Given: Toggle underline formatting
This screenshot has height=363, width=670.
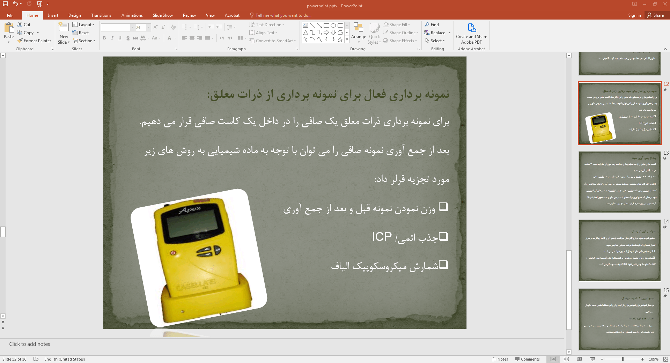Looking at the screenshot, I should 120,38.
